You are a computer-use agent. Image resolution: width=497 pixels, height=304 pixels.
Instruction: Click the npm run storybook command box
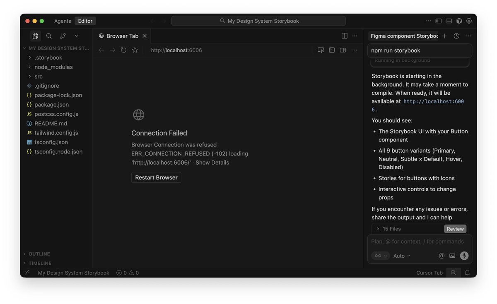click(x=420, y=50)
